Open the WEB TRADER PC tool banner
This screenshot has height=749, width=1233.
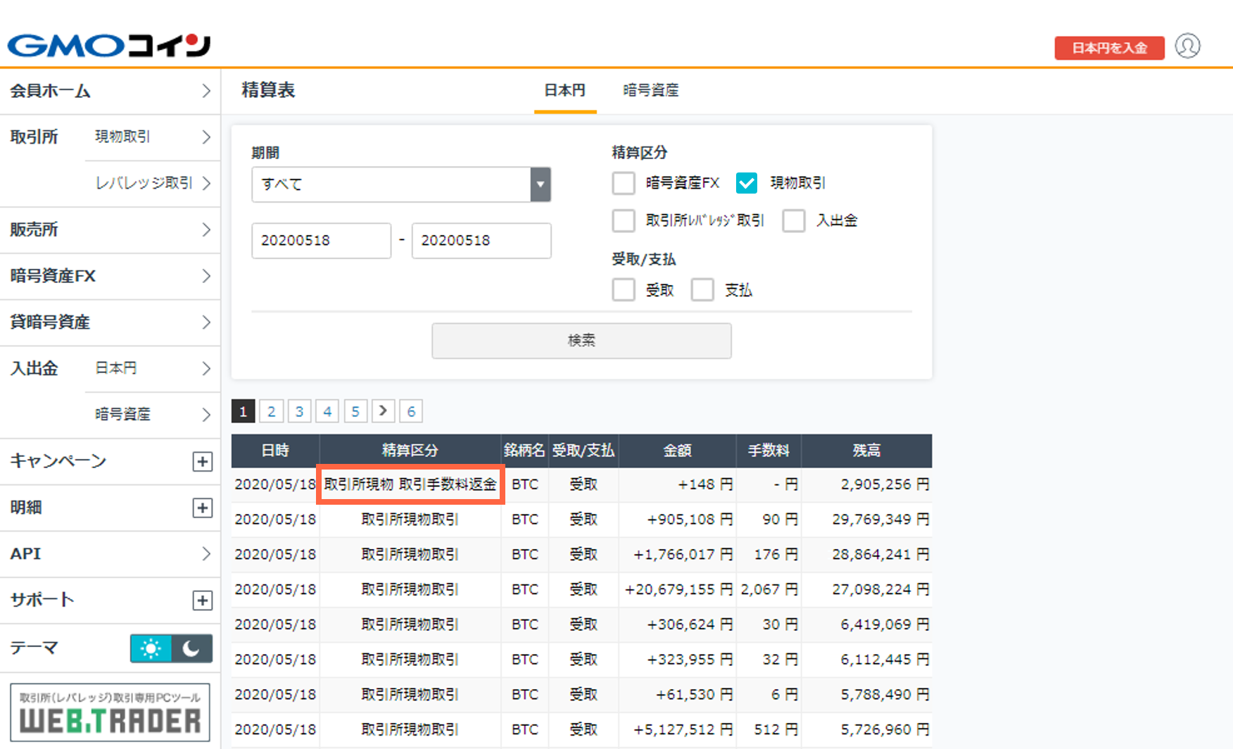[x=110, y=712]
